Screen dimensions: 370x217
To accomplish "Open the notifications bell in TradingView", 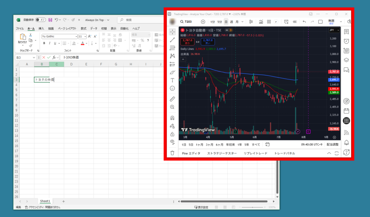I will 347,142.
